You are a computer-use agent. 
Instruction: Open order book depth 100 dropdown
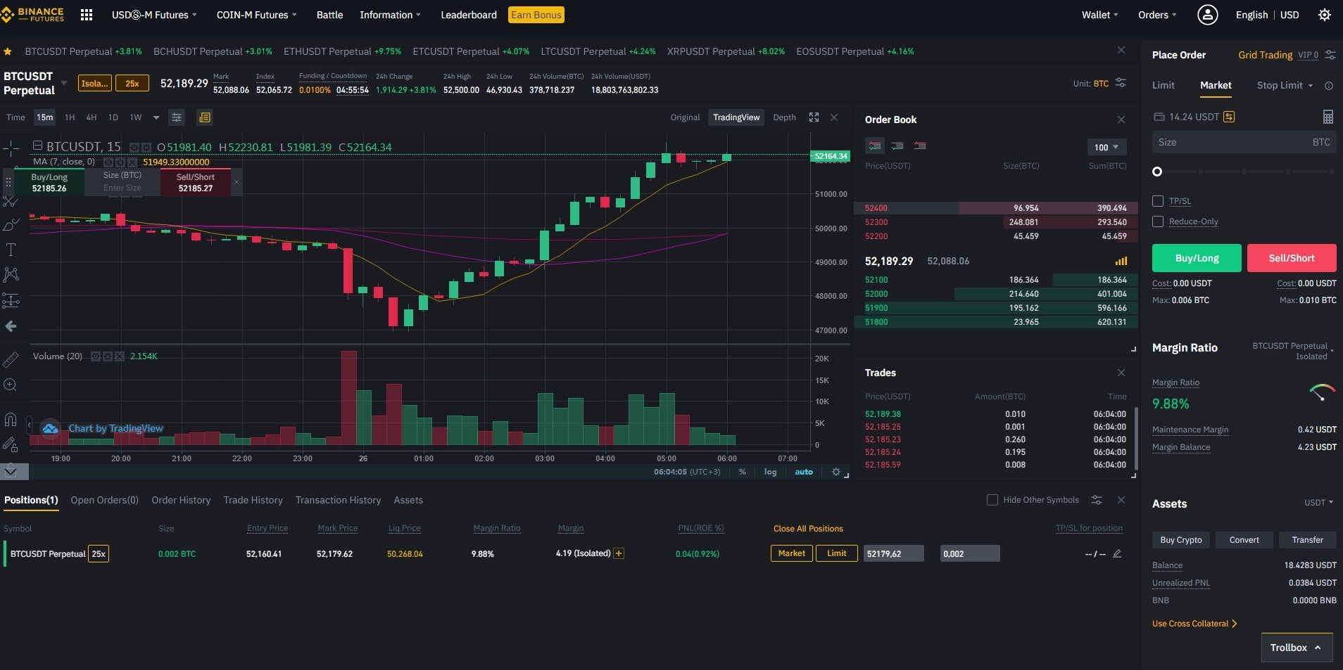coord(1106,147)
